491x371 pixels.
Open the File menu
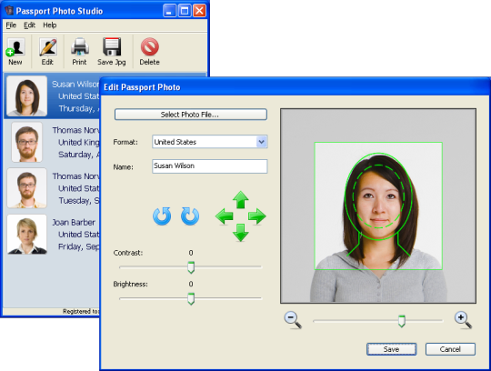tap(11, 25)
